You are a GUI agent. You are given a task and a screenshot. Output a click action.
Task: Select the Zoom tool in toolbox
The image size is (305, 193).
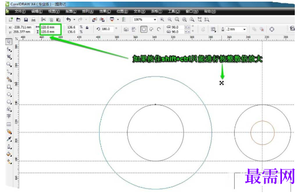coord(9,64)
